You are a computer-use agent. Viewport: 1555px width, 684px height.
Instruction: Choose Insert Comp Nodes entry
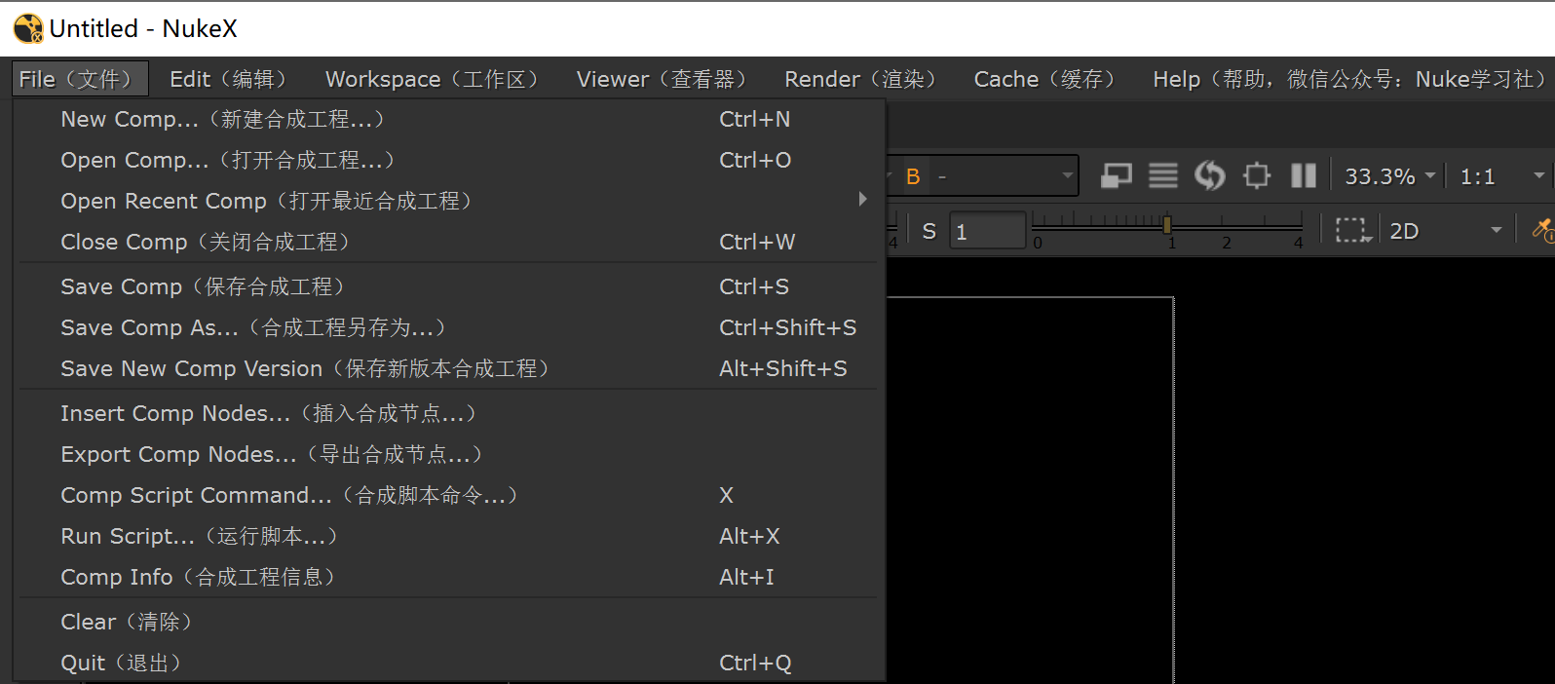point(449,413)
